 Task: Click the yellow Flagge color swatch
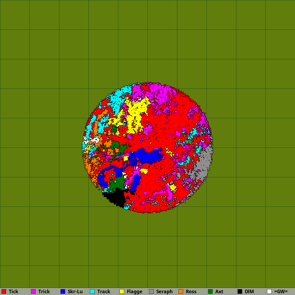[x=122, y=291]
